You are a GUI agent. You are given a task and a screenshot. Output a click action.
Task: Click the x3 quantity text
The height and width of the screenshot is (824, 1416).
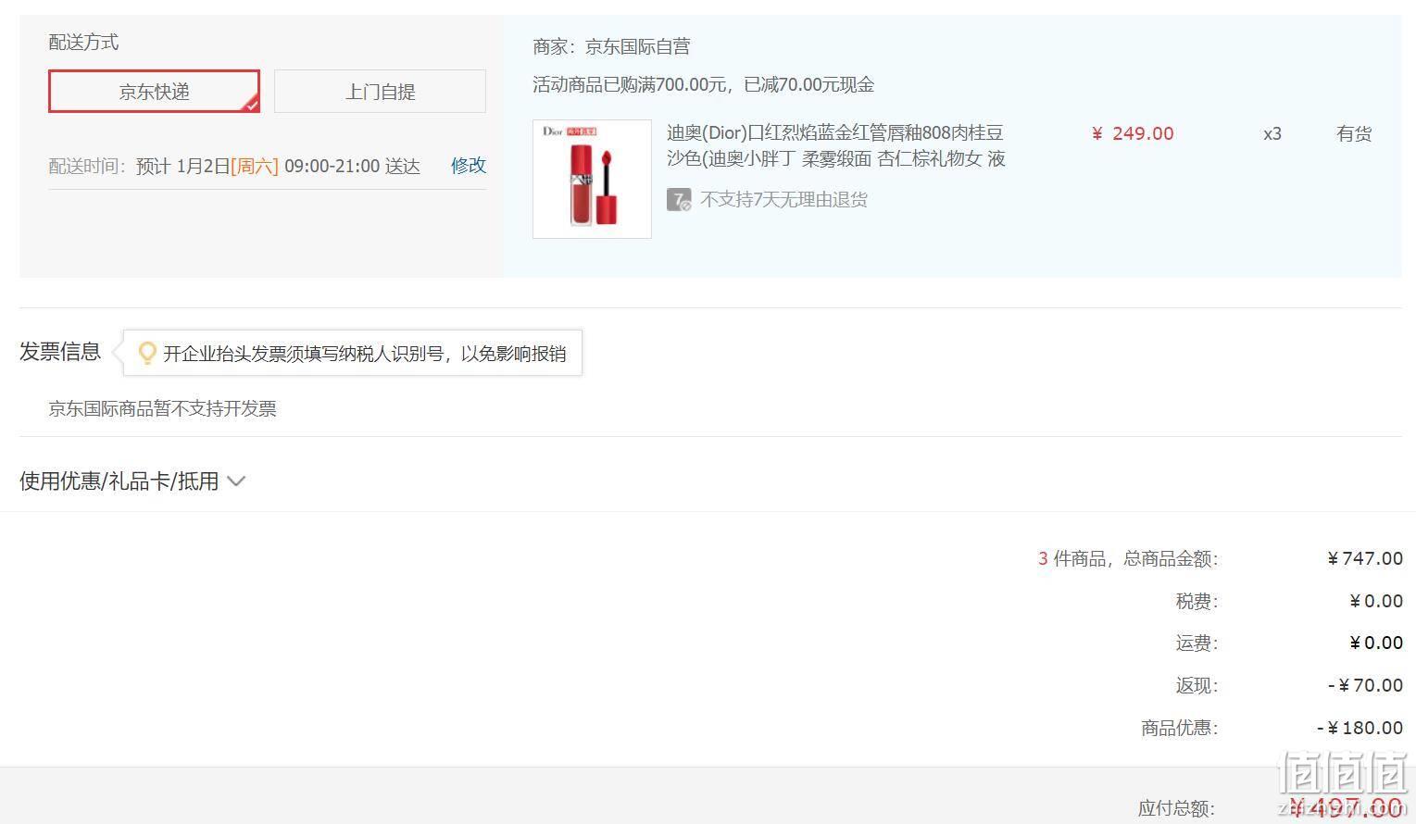point(1272,133)
